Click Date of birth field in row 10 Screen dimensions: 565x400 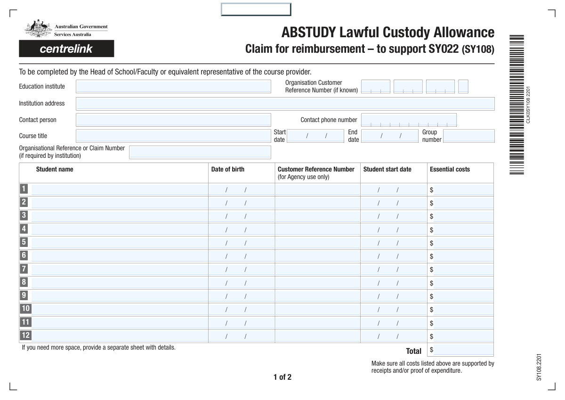[x=242, y=309]
